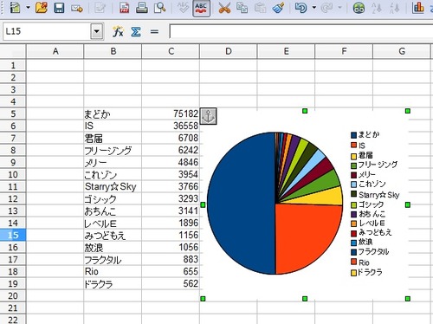
Task: Open the Name Box dropdown arrow
Action: [97, 31]
